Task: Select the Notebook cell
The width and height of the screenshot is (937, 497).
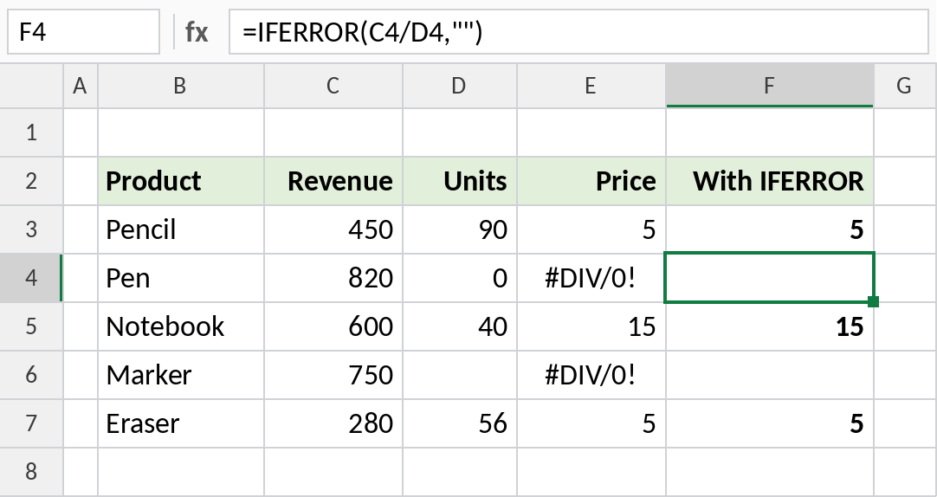Action: 180,326
